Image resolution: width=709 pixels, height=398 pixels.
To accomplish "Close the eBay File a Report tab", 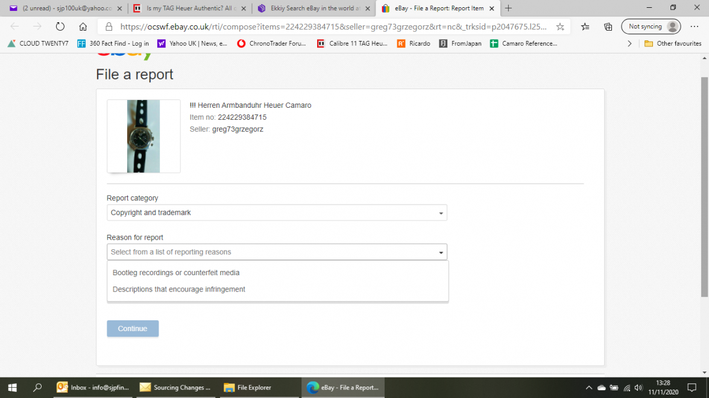I will pos(492,8).
